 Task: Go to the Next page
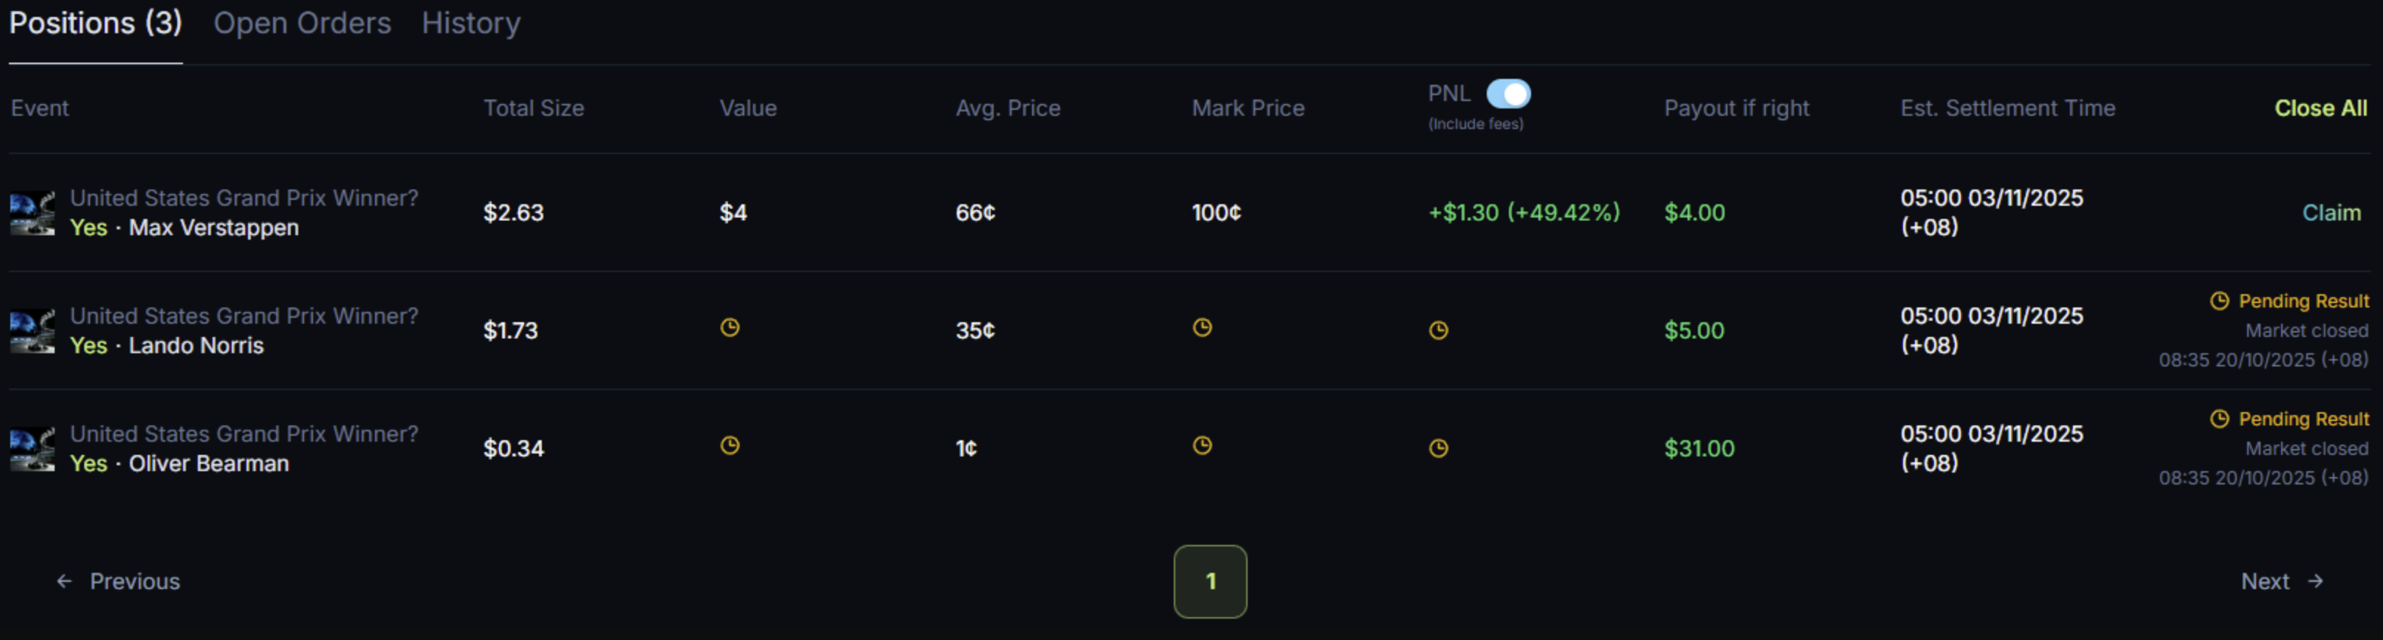coord(2280,581)
